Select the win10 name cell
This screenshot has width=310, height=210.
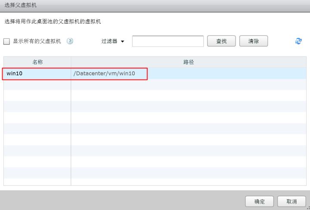point(37,73)
